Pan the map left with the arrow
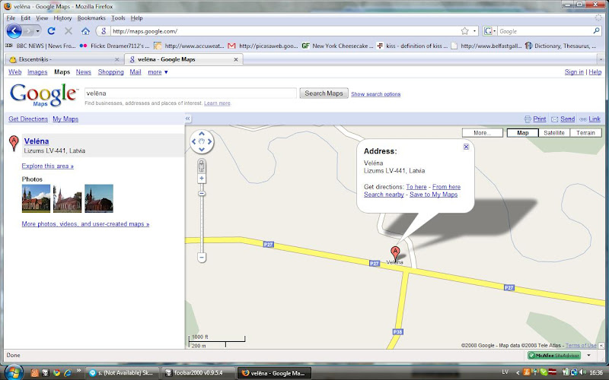This screenshot has width=609, height=380. (x=194, y=141)
